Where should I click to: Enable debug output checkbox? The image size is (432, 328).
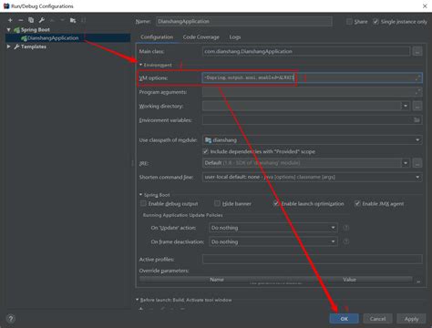click(x=143, y=203)
